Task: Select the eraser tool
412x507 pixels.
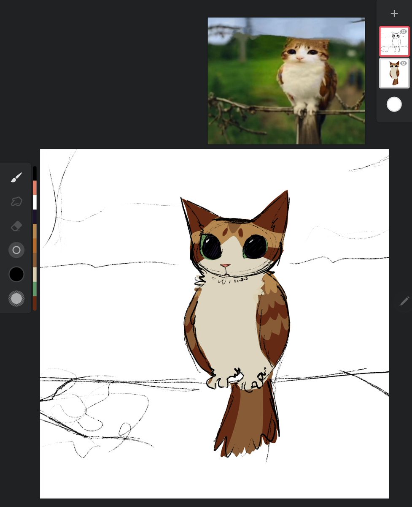Action: 16,226
